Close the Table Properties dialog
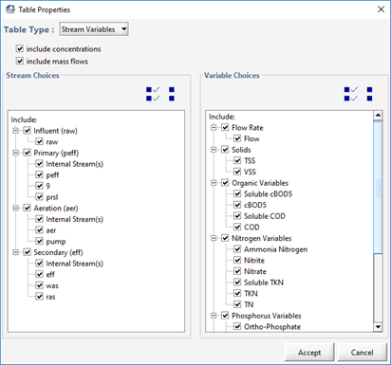391x365 pixels. coord(381,9)
